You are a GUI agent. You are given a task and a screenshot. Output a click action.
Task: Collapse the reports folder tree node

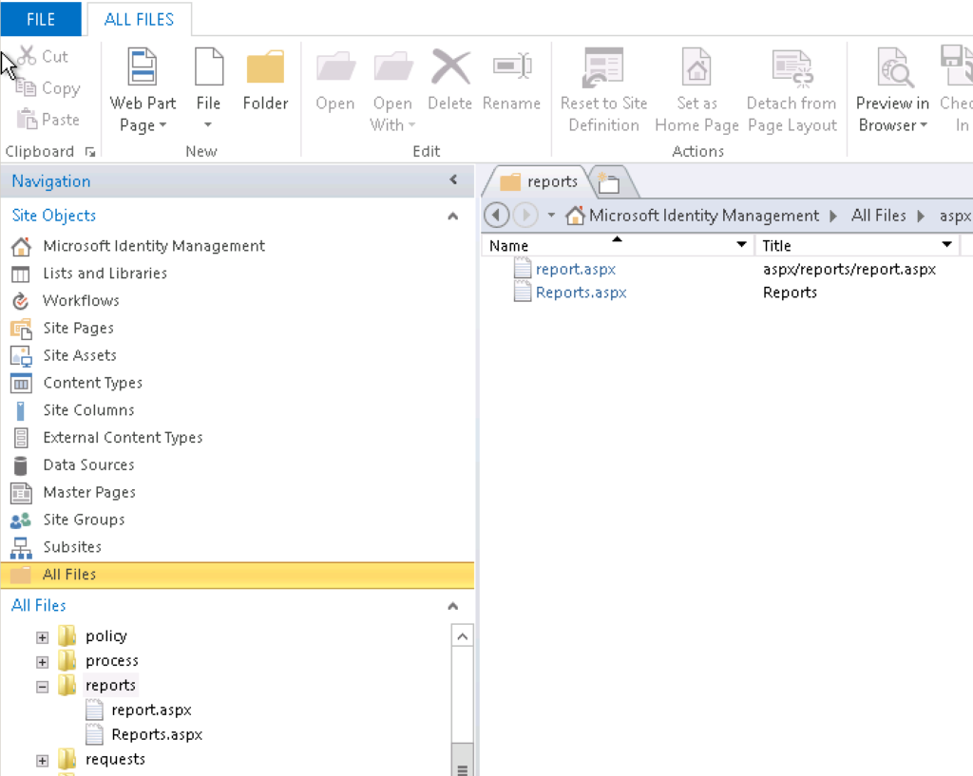pos(42,686)
